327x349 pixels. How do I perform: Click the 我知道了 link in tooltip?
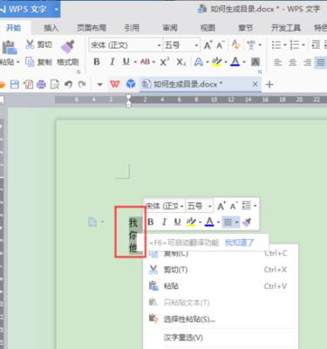(x=240, y=243)
